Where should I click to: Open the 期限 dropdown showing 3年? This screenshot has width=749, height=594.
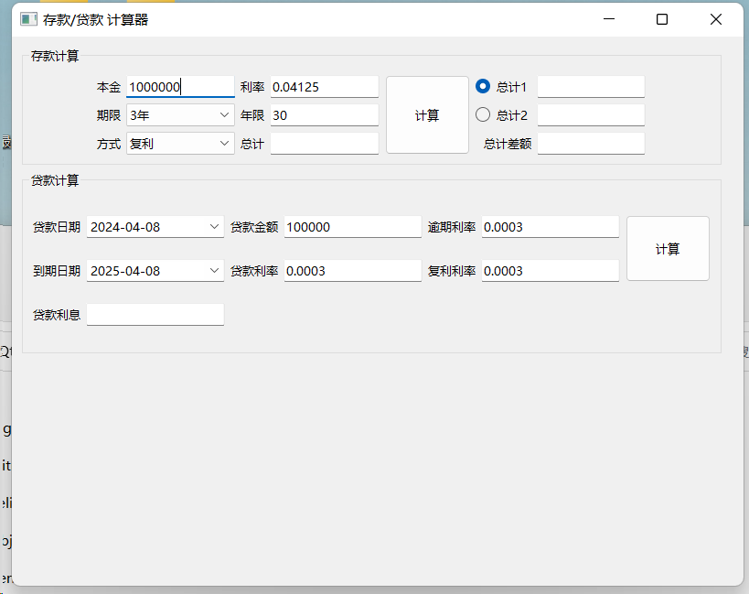[180, 115]
